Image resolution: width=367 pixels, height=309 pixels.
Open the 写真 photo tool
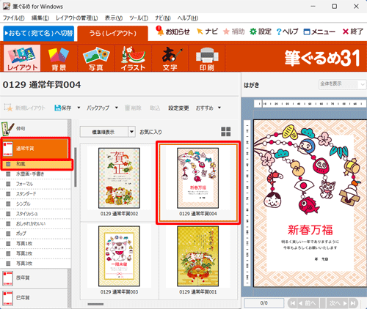point(96,58)
